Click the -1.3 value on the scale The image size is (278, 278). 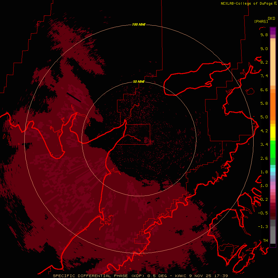point(263,227)
